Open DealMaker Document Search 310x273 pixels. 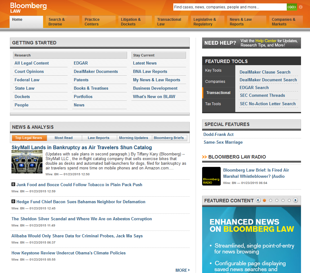[x=268, y=80]
